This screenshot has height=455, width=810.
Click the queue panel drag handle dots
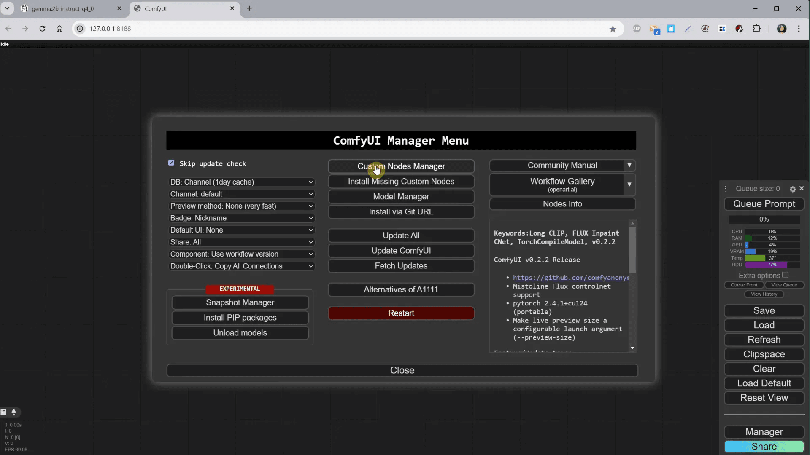point(726,189)
